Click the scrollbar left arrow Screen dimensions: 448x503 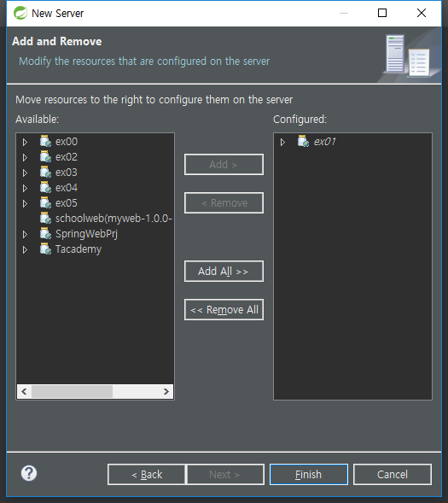point(24,391)
